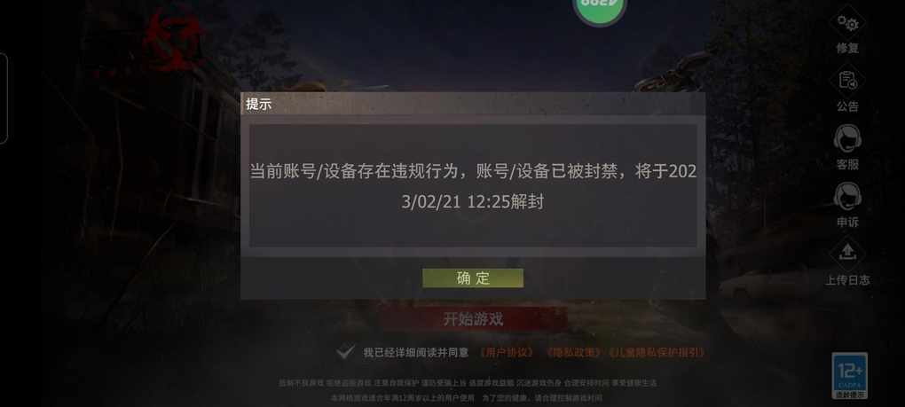Contact support via the 客服 headset icon
The image size is (905, 407).
(847, 139)
